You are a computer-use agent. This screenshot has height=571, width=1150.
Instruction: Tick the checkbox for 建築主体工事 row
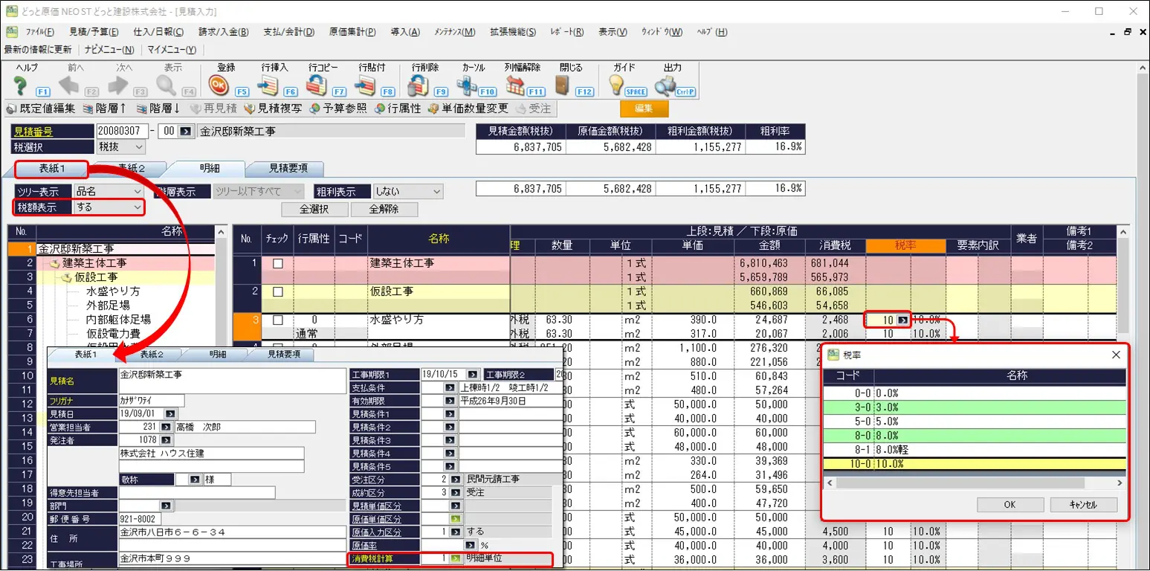coord(277,263)
